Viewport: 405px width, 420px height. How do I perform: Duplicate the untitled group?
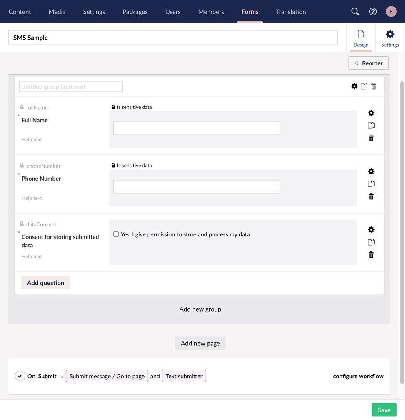point(364,86)
